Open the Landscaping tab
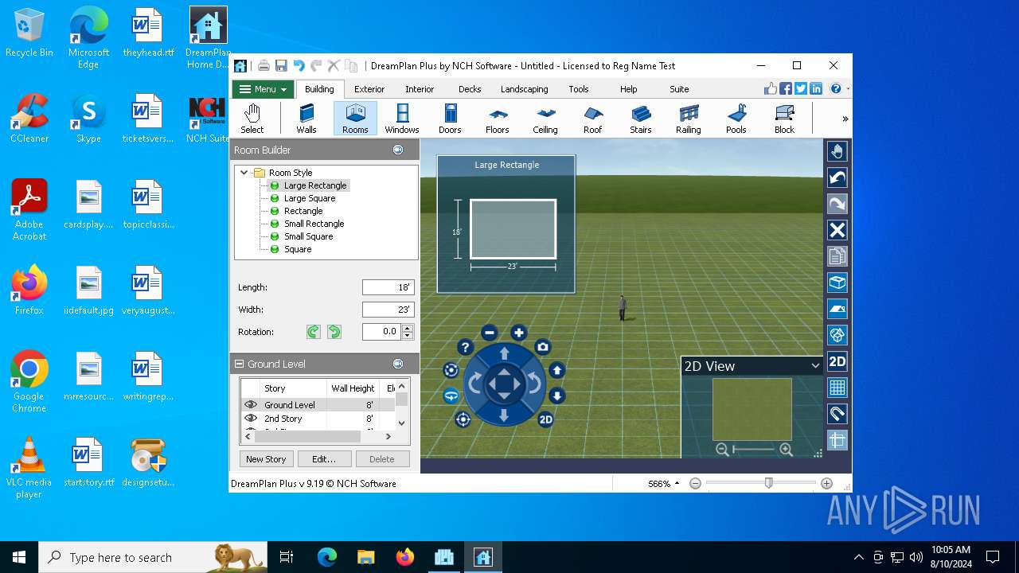 pyautogui.click(x=524, y=89)
